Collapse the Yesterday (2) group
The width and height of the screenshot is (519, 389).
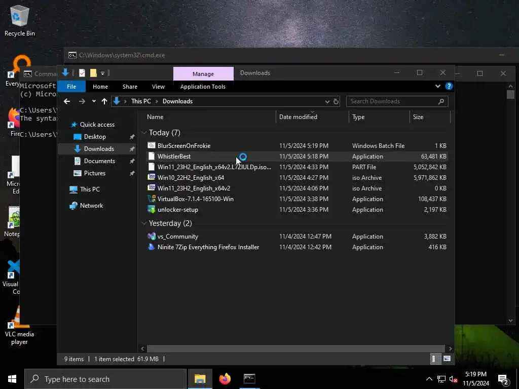click(x=144, y=223)
